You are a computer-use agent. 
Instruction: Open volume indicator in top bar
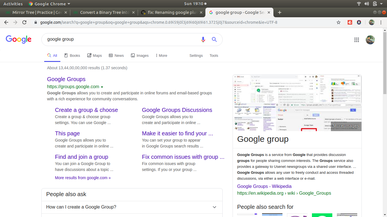coord(367,4)
